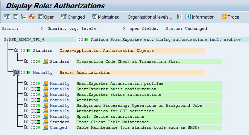Screen dimensions: 249x135
Task: Click 'Standard' status of Cross-Client Table Maintenance
Action: click(x=60, y=122)
